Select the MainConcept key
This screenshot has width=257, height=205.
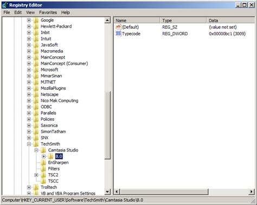tap(53, 57)
